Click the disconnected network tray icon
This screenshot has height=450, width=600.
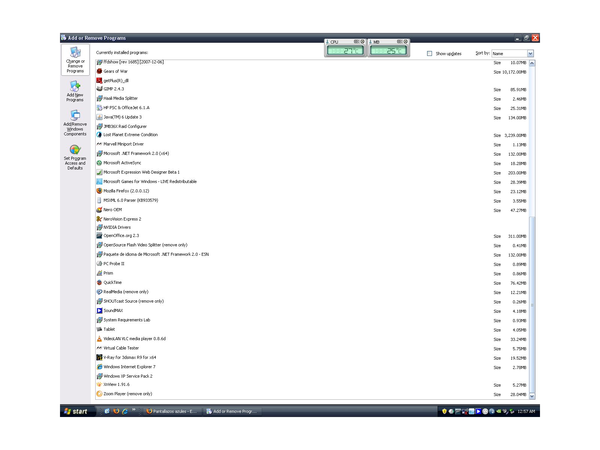pos(465,411)
